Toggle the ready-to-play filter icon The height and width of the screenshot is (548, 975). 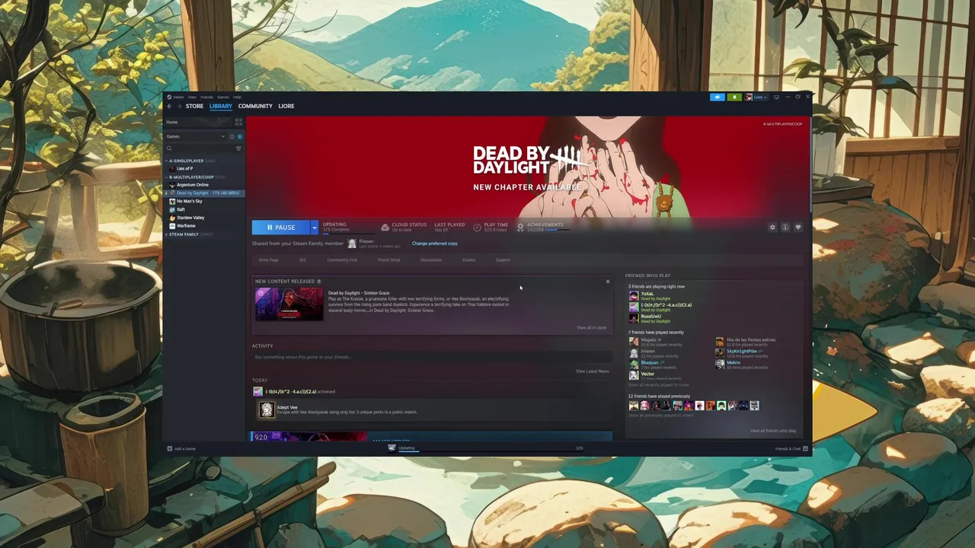240,136
